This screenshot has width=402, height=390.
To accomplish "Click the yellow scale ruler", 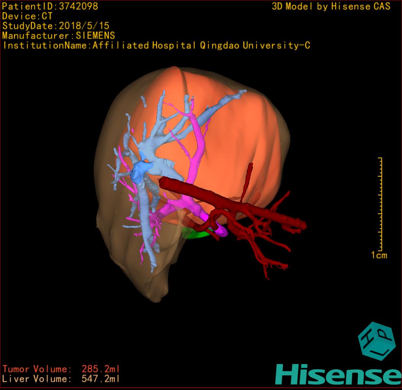I will point(381,204).
